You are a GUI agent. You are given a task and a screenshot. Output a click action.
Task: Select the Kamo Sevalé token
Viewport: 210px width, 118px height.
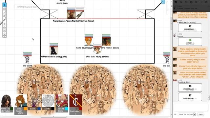pyautogui.click(x=89, y=42)
